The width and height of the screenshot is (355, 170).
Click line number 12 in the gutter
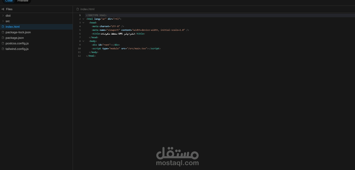[x=79, y=56]
